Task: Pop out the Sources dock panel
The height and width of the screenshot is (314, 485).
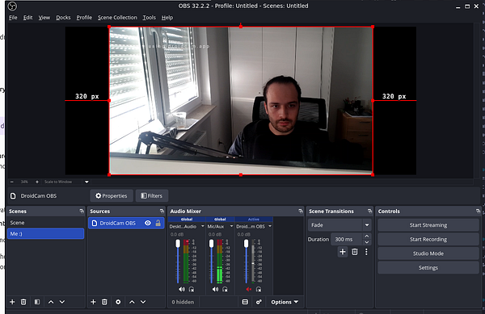Action: tap(162, 211)
